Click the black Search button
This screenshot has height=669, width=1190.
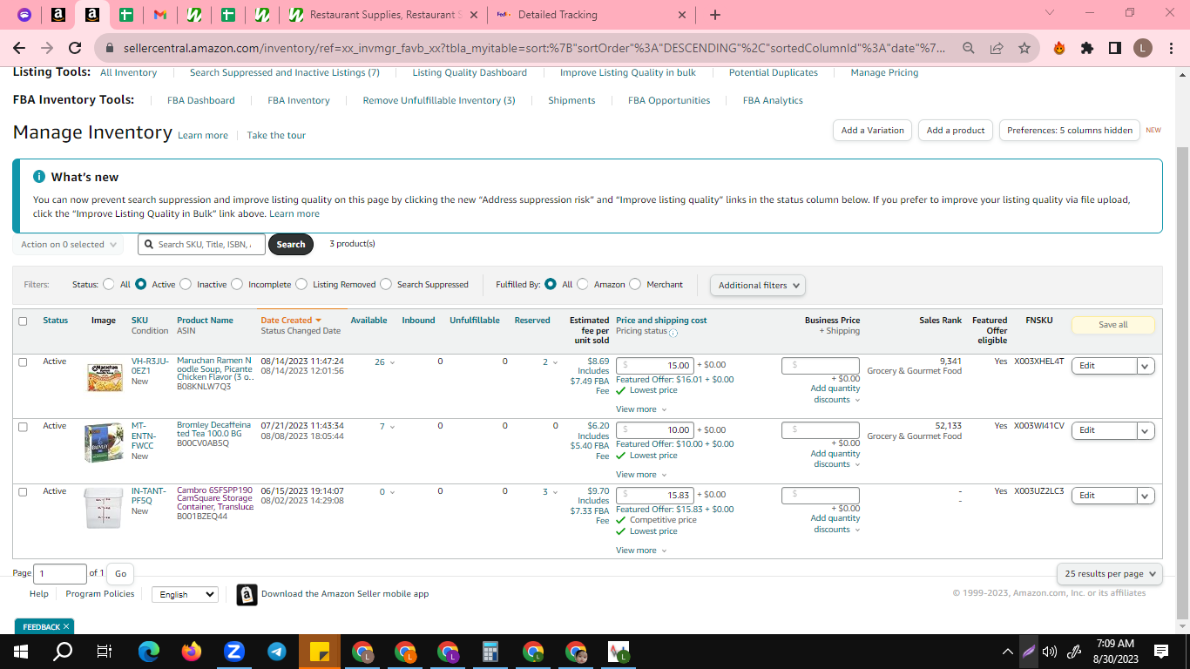(x=291, y=245)
